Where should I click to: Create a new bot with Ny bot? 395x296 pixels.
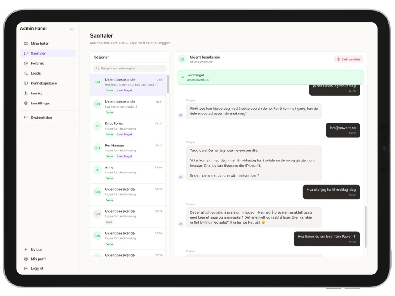coord(36,249)
